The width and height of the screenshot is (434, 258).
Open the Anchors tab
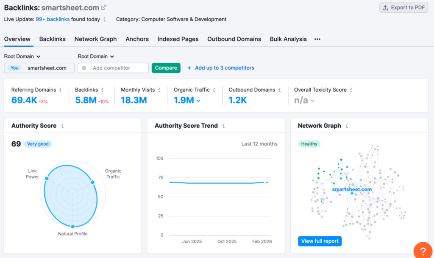click(x=137, y=39)
